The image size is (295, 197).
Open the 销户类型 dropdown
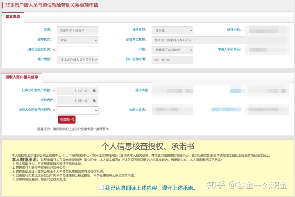tap(77, 60)
